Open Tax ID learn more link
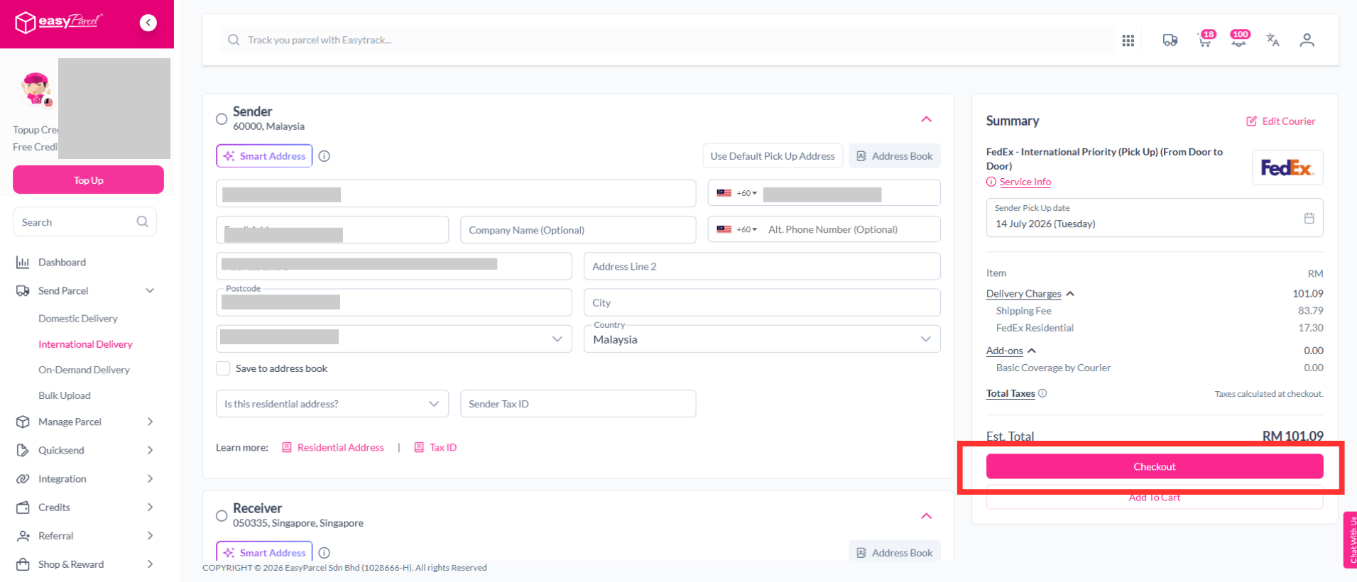 (x=435, y=447)
